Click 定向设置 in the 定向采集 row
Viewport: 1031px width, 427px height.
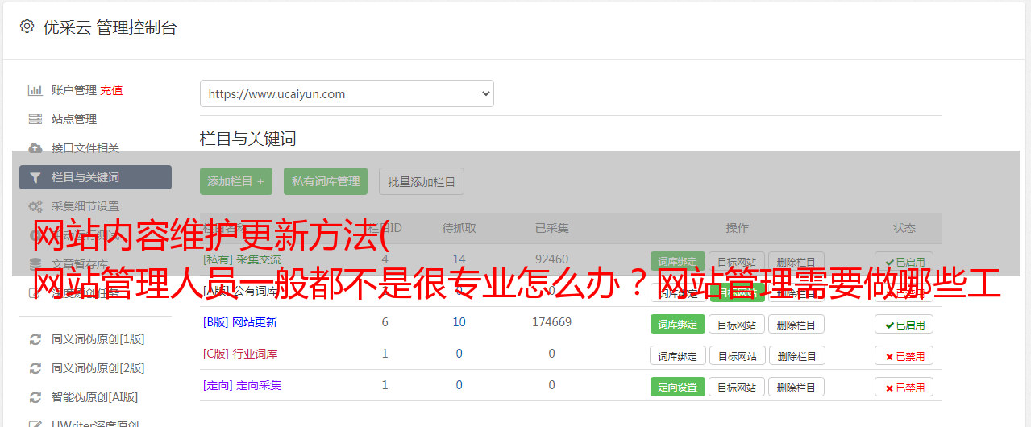[678, 387]
